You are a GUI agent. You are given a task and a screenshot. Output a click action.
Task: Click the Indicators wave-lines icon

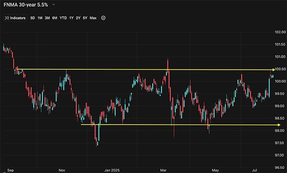7,18
